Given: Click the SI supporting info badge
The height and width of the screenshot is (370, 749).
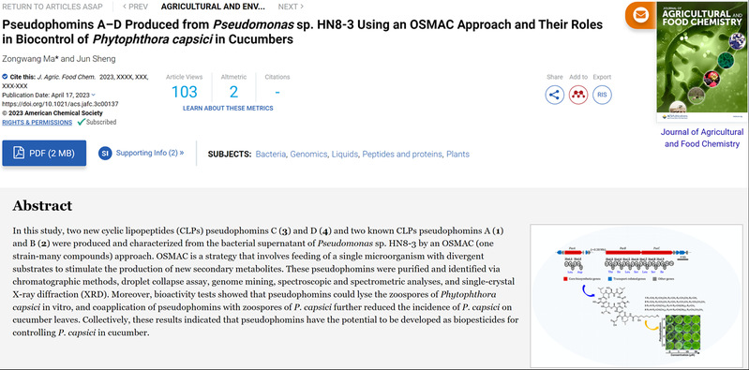Looking at the screenshot, I should [x=105, y=154].
